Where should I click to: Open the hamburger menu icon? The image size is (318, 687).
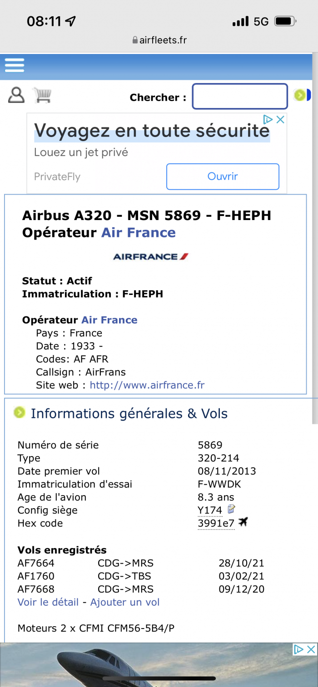(15, 65)
